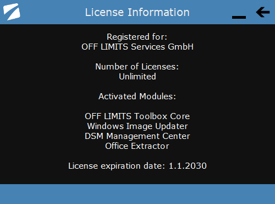Click the 'Unlimited' license count value
This screenshot has height=204, width=275.
(137, 77)
